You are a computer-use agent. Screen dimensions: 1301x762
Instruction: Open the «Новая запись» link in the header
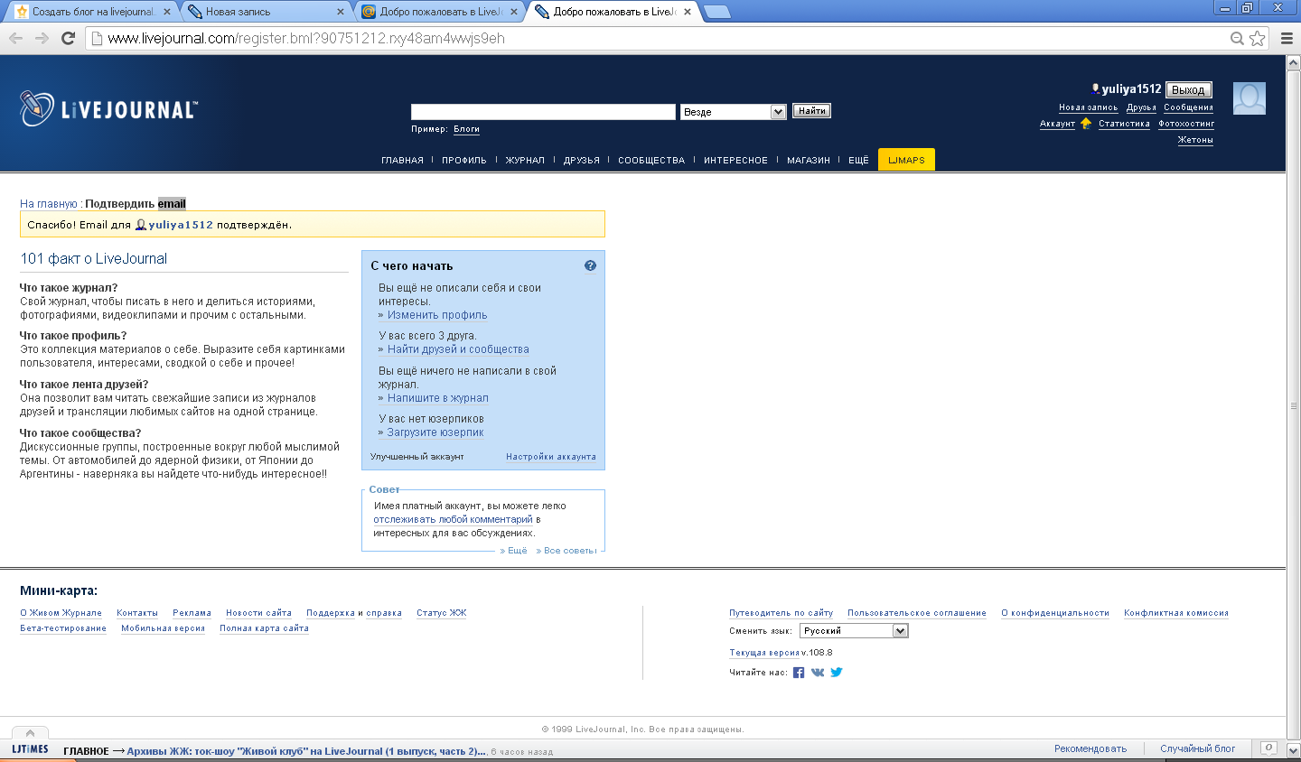[1088, 107]
